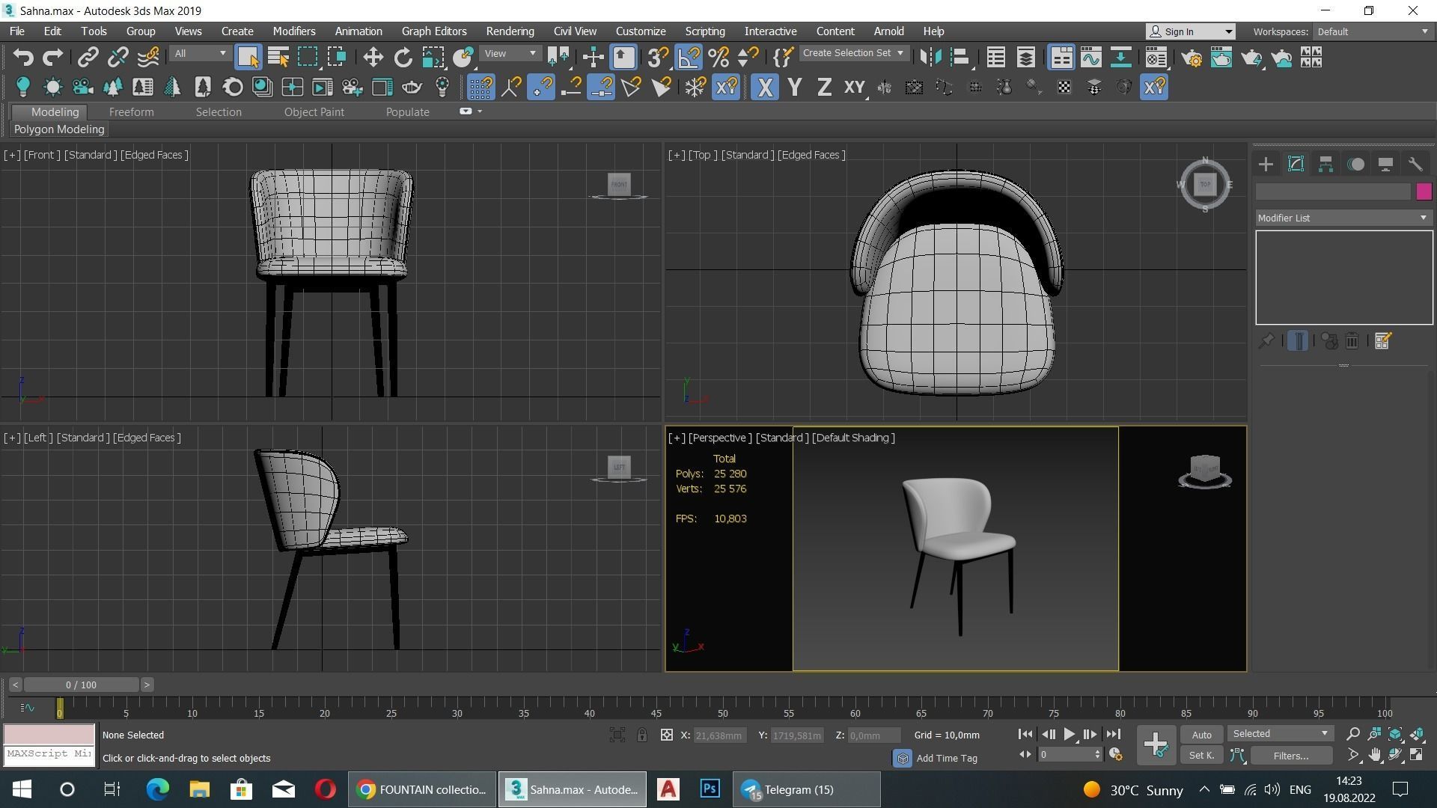The width and height of the screenshot is (1437, 808).
Task: Activate the Select Object tool
Action: coord(248,58)
